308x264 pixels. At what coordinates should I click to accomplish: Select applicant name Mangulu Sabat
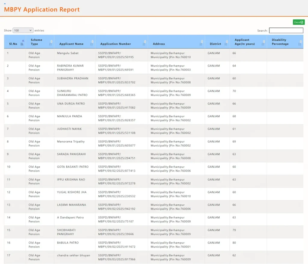pos(68,53)
